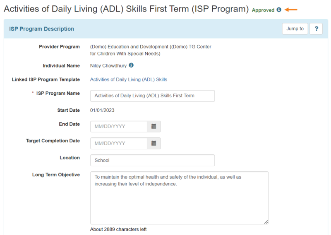Click the green Approved status label

(263, 10)
